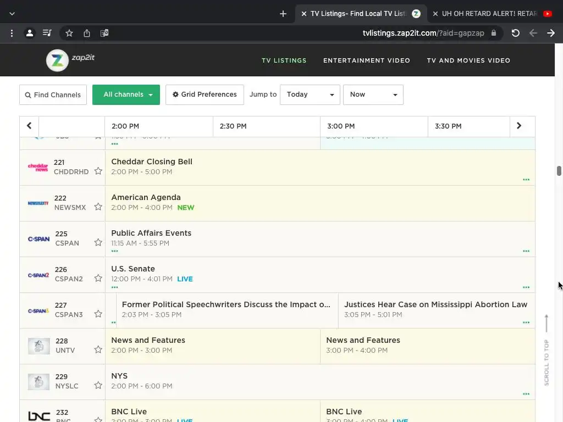Click the site lock security icon
The width and height of the screenshot is (563, 422).
pos(494,33)
